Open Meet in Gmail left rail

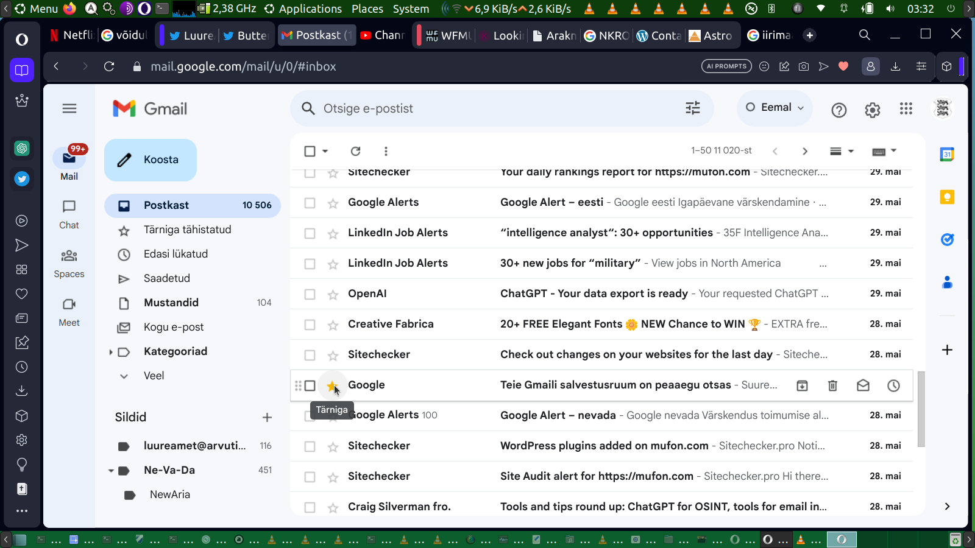coord(69,312)
